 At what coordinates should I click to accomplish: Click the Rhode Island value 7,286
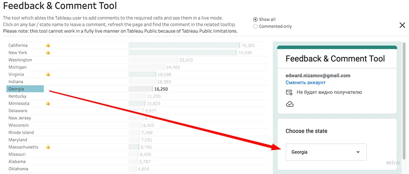147,132
